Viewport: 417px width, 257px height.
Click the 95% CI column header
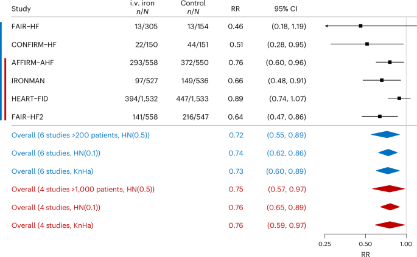pyautogui.click(x=286, y=9)
